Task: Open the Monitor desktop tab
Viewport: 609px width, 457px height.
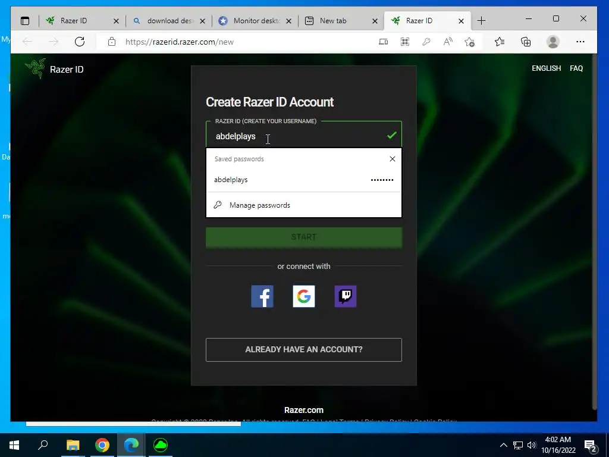Action: click(255, 21)
